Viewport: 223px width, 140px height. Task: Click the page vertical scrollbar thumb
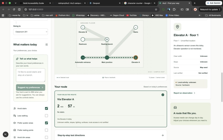click(222, 87)
